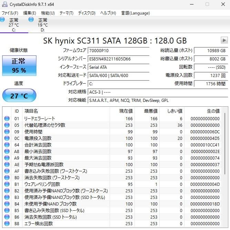Click status icon for row 05 代替処理済のセクタ数
Viewport: 230px width, 230px height.
click(7, 125)
